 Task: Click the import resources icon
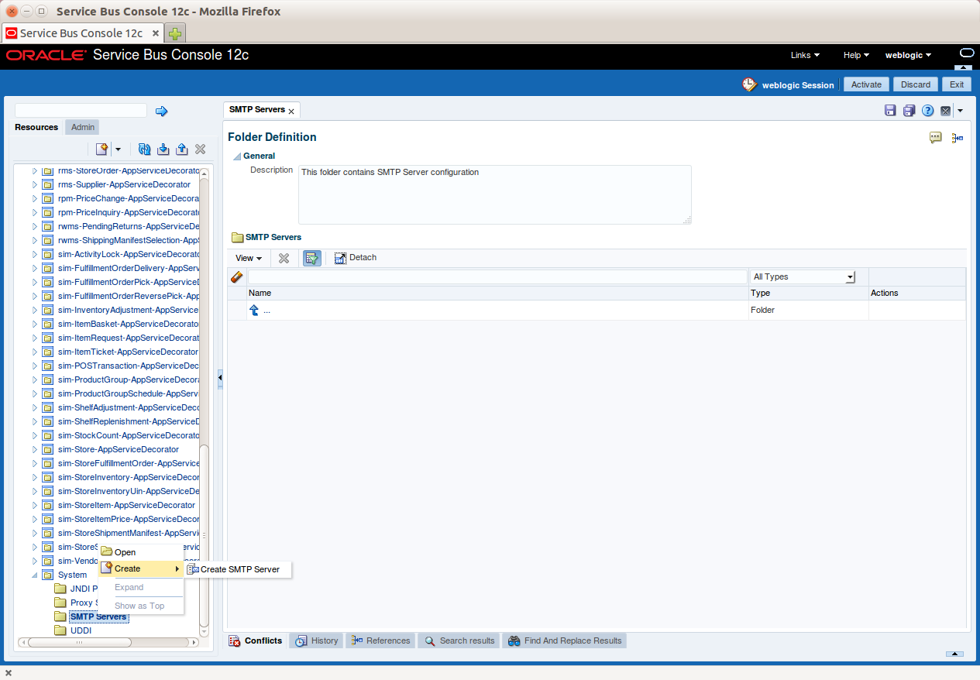(x=163, y=149)
